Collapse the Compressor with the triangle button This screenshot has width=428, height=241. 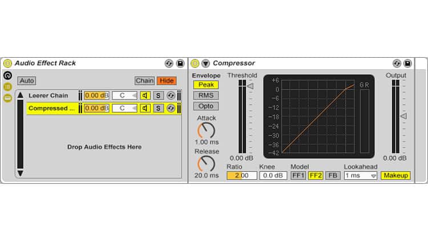point(205,63)
